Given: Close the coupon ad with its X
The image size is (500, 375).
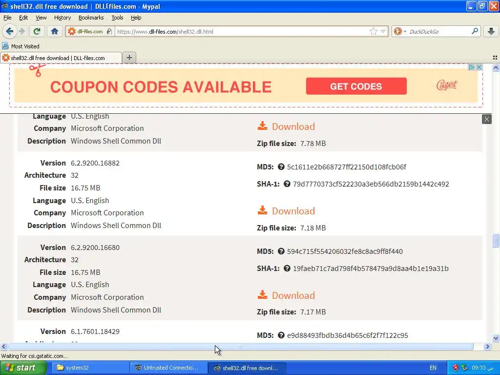Looking at the screenshot, I should coord(479,67).
